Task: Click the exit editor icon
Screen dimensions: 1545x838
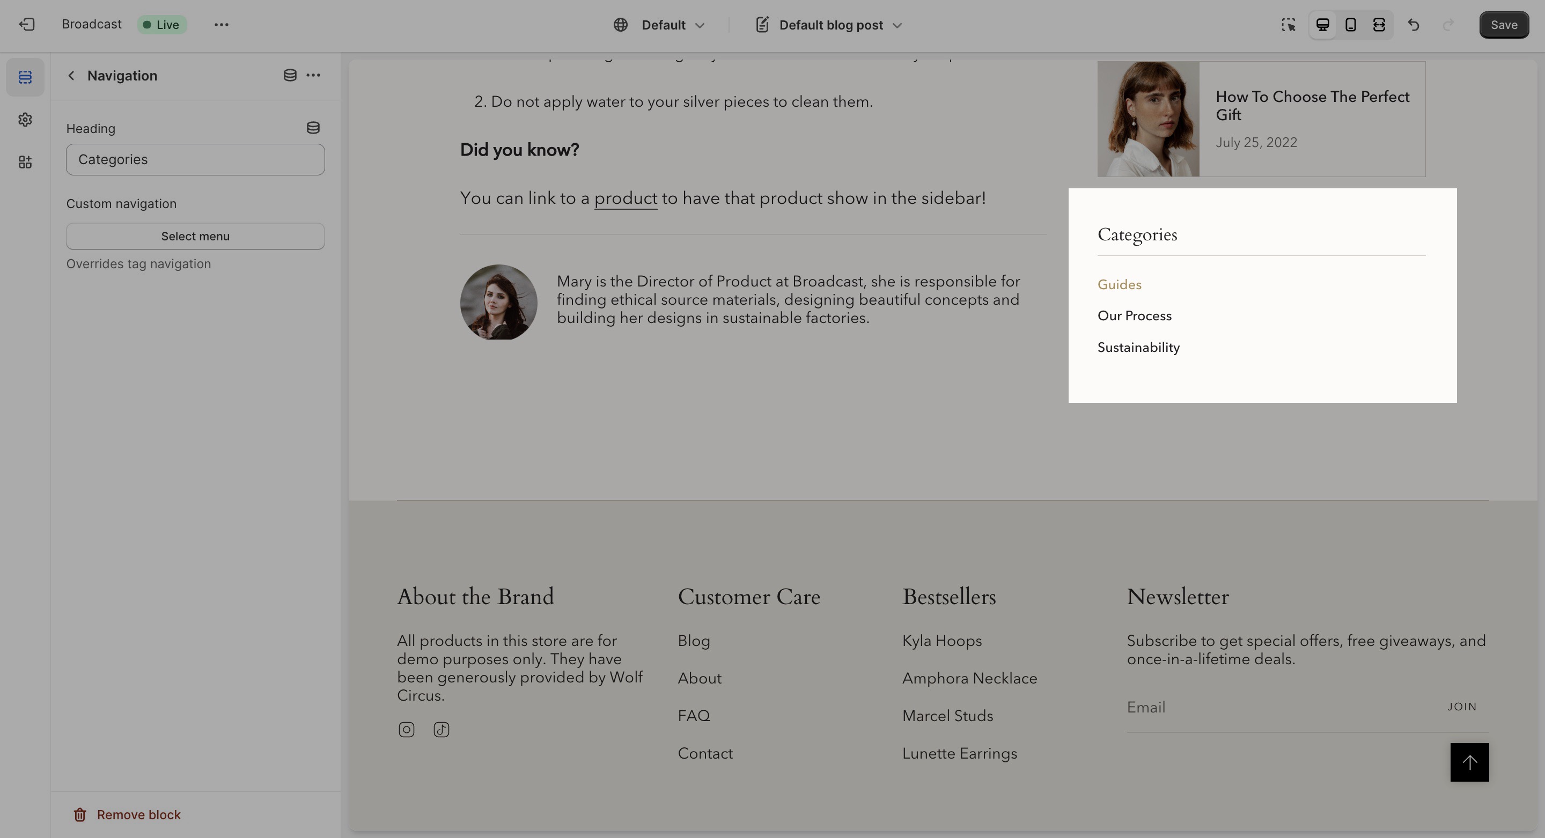Action: (26, 25)
